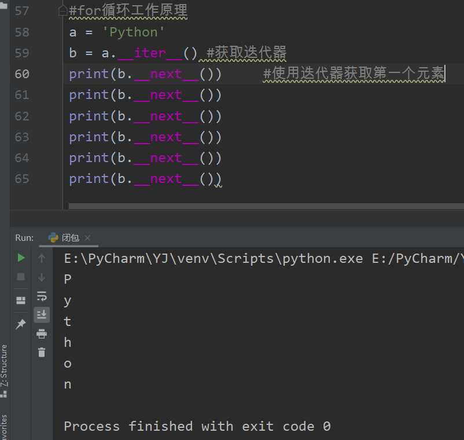This screenshot has width=464, height=440.
Task: Click the python.exe path line in console
Action: tap(264, 259)
